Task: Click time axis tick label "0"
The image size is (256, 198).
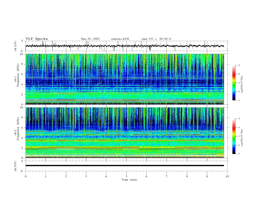Action: pyautogui.click(x=26, y=176)
